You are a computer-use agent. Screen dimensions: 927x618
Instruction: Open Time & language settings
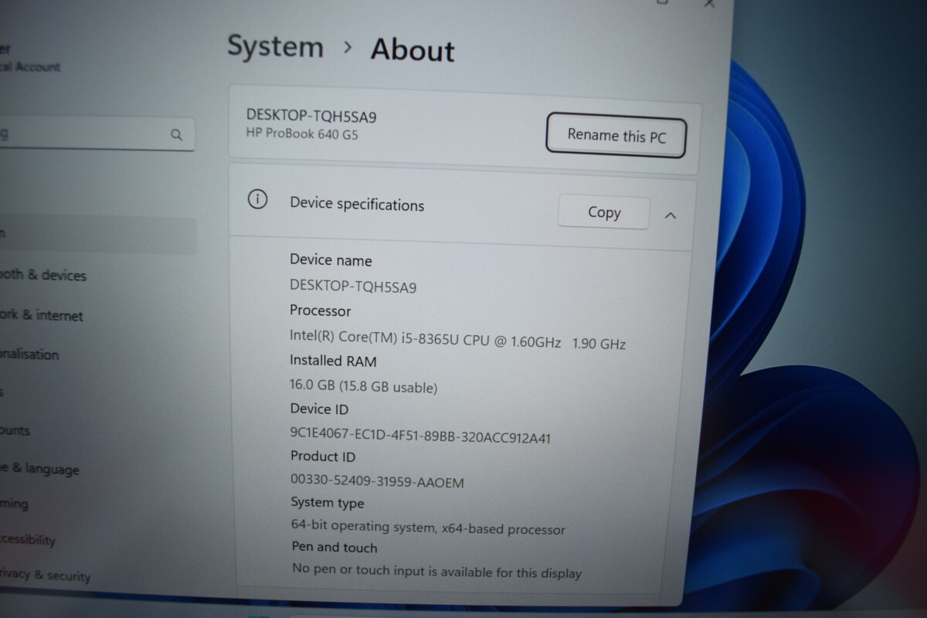pyautogui.click(x=40, y=468)
